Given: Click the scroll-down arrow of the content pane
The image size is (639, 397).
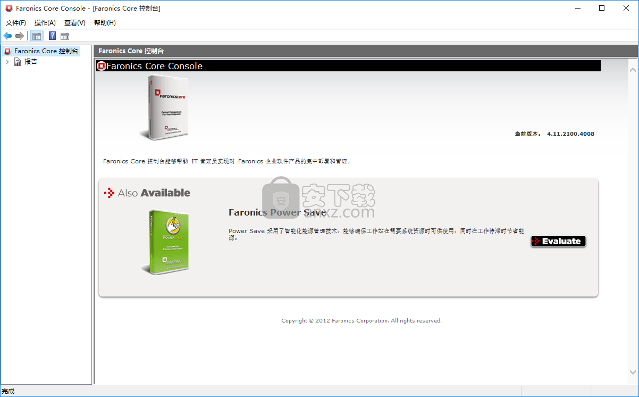Looking at the screenshot, I should (x=633, y=372).
